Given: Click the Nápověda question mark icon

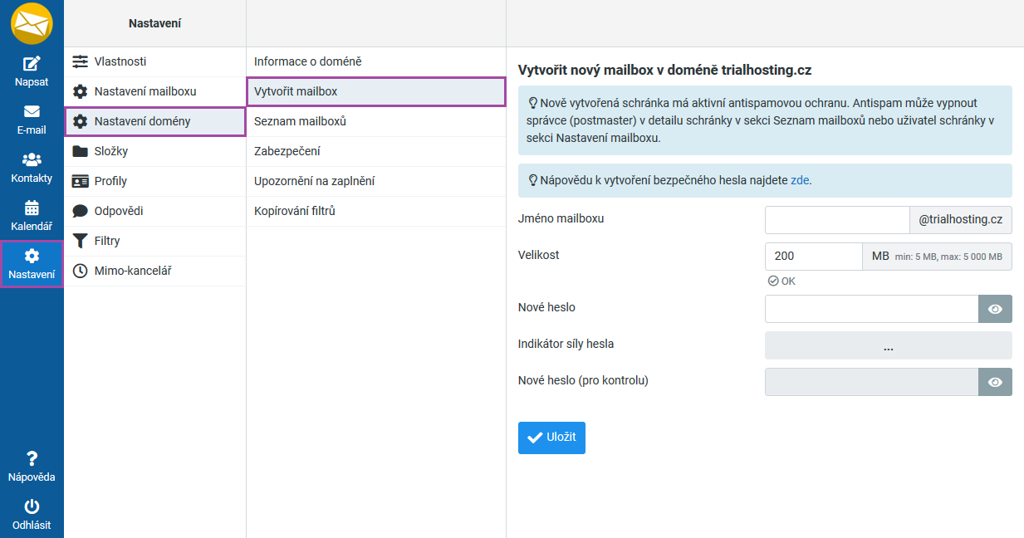Looking at the screenshot, I should coord(32,458).
